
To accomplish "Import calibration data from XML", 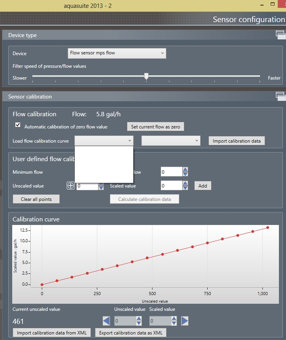I will coord(52,333).
